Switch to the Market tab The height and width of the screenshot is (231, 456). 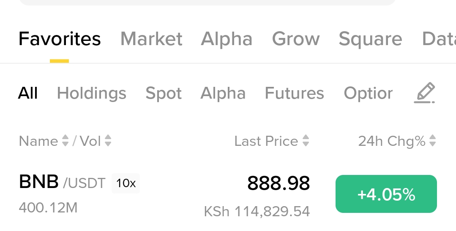[x=151, y=39]
